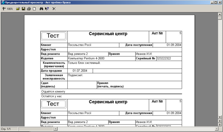Viewport: 223px width, 132px height.
Task: Open page settings with the blank page icon
Action: click(34, 9)
